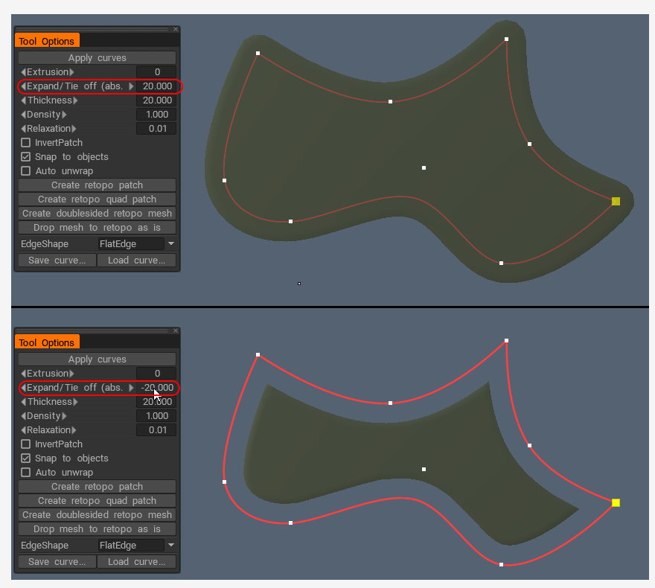Increase Expand/Tie off with right arrow, upper panel
655x588 pixels.
[x=131, y=86]
